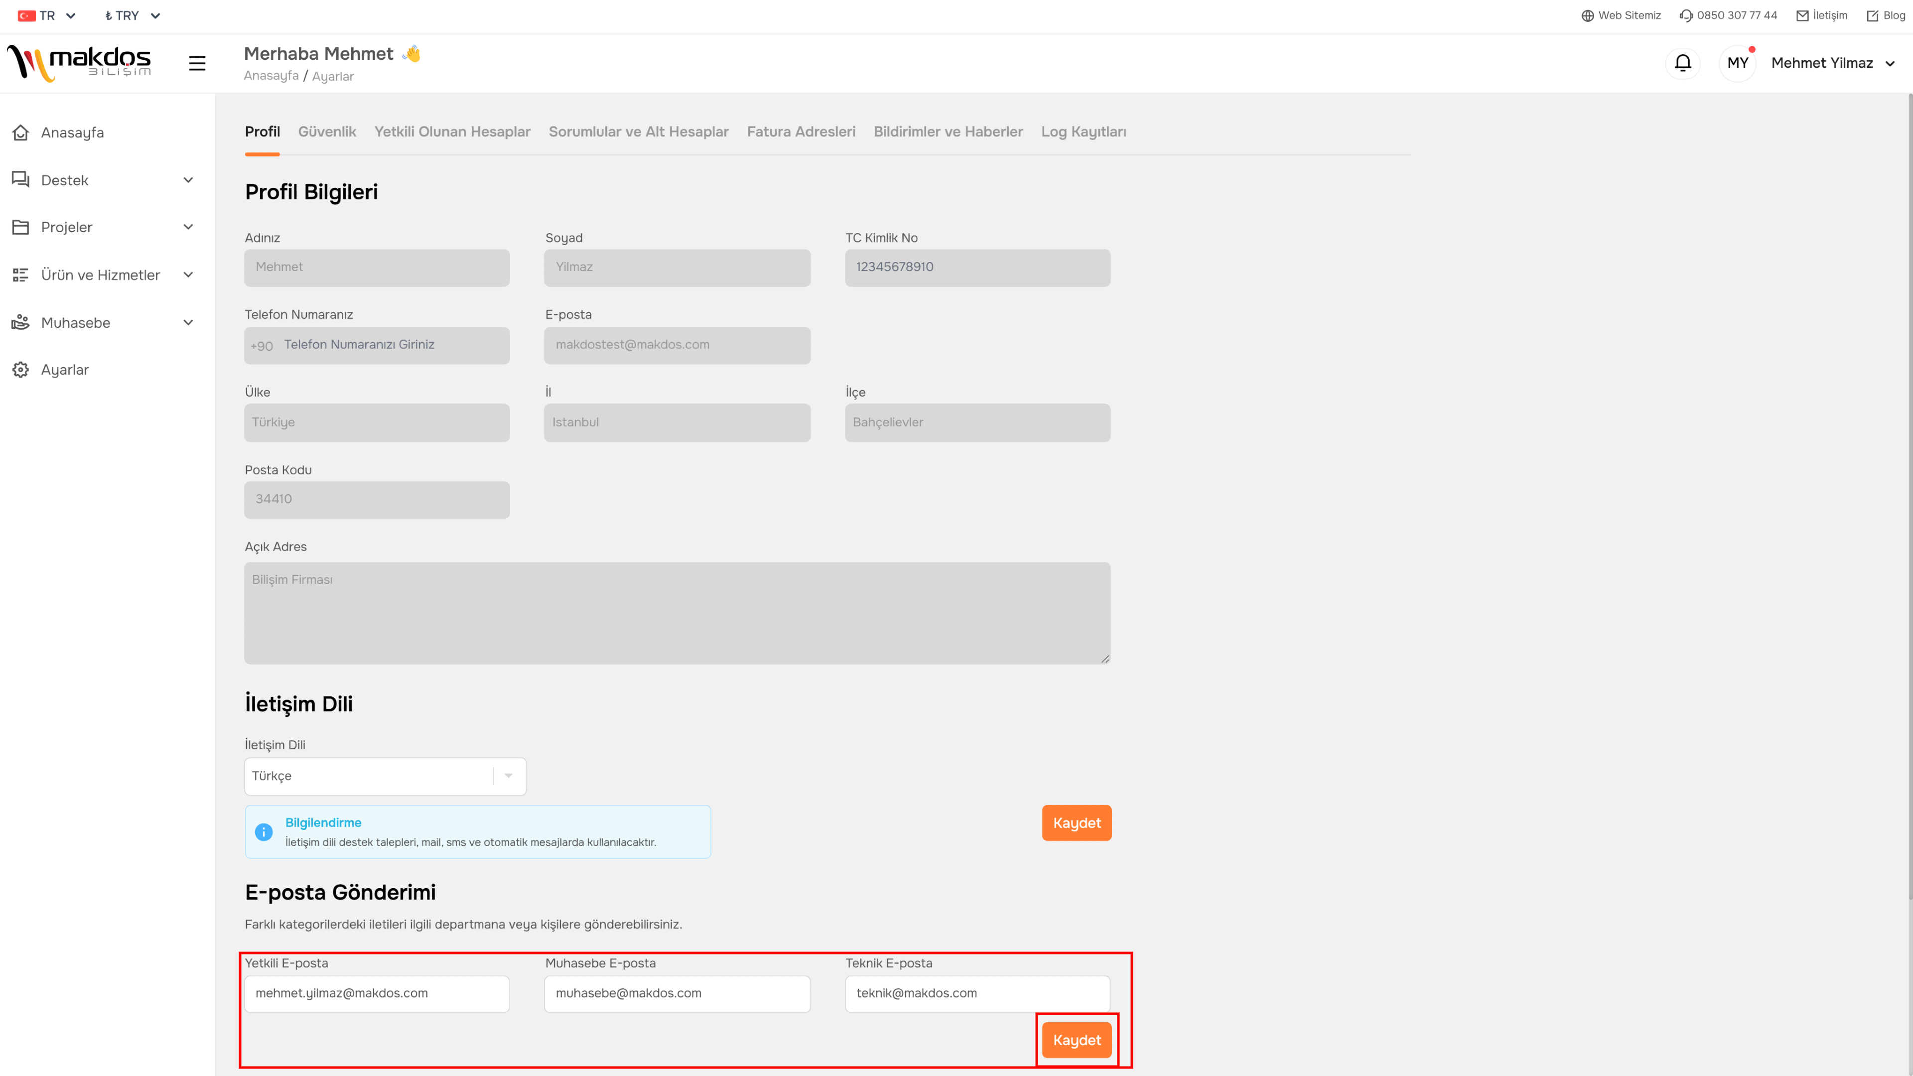Open the TR language dropdown

[x=47, y=15]
